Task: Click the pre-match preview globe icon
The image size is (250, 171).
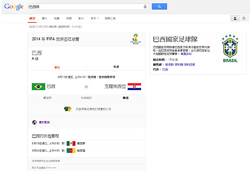Action: [34, 122]
